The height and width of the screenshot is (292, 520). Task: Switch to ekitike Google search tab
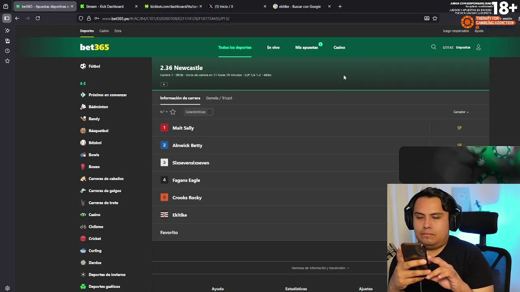click(x=302, y=6)
